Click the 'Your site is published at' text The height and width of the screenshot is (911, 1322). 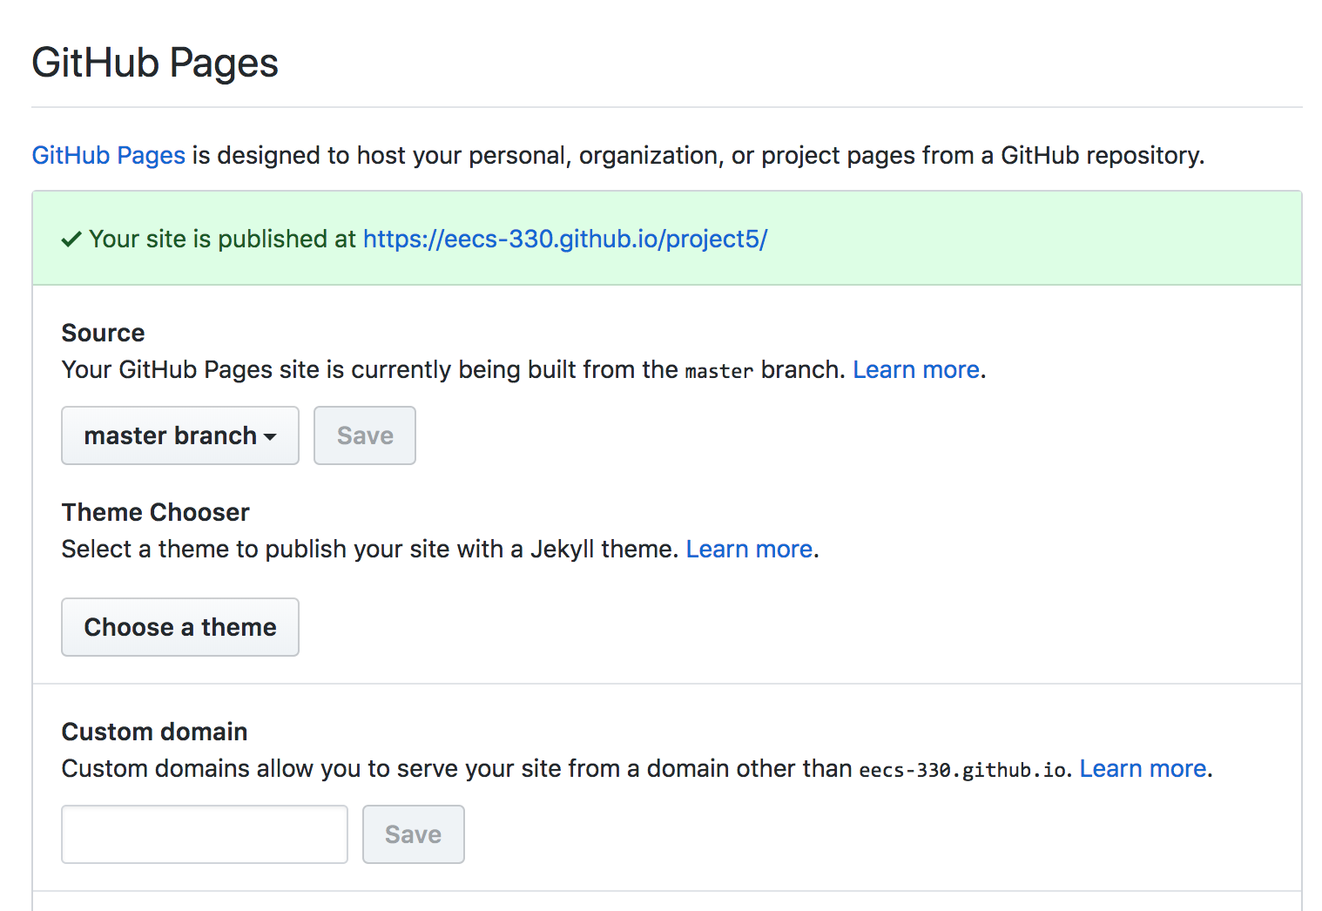point(222,240)
